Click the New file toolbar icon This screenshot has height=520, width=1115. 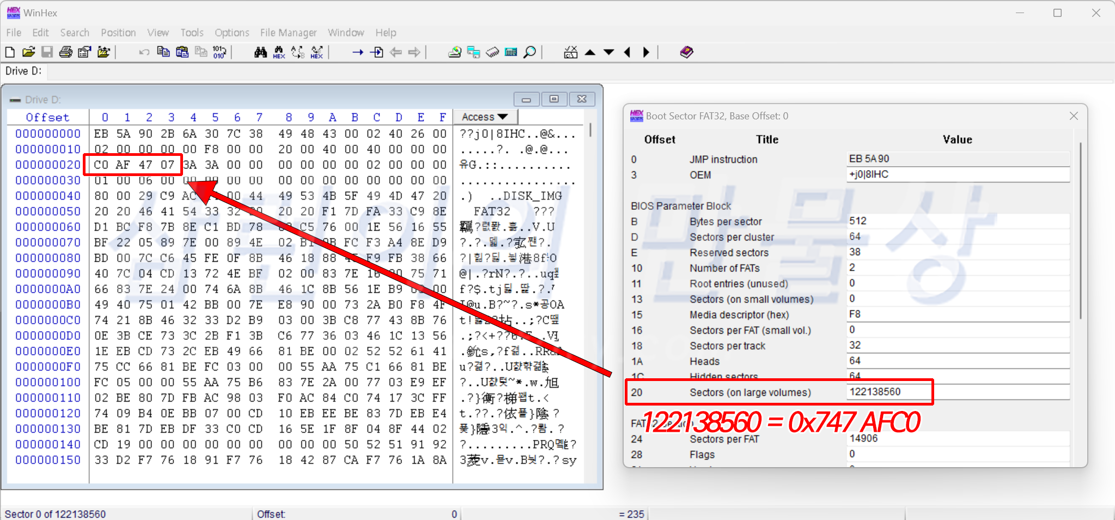point(10,52)
